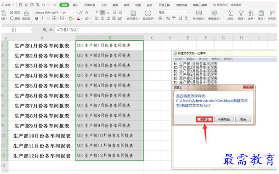
Task: Click the undo arrow icon
Action: (43, 5)
